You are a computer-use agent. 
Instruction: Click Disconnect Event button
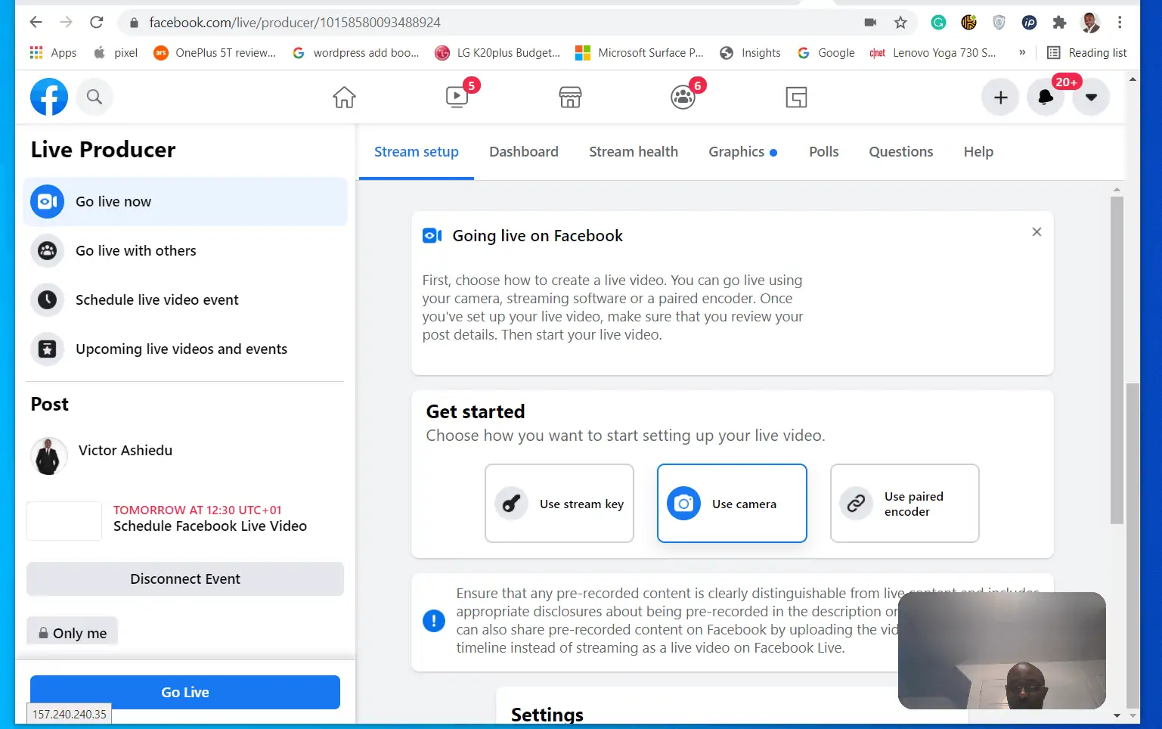click(185, 579)
